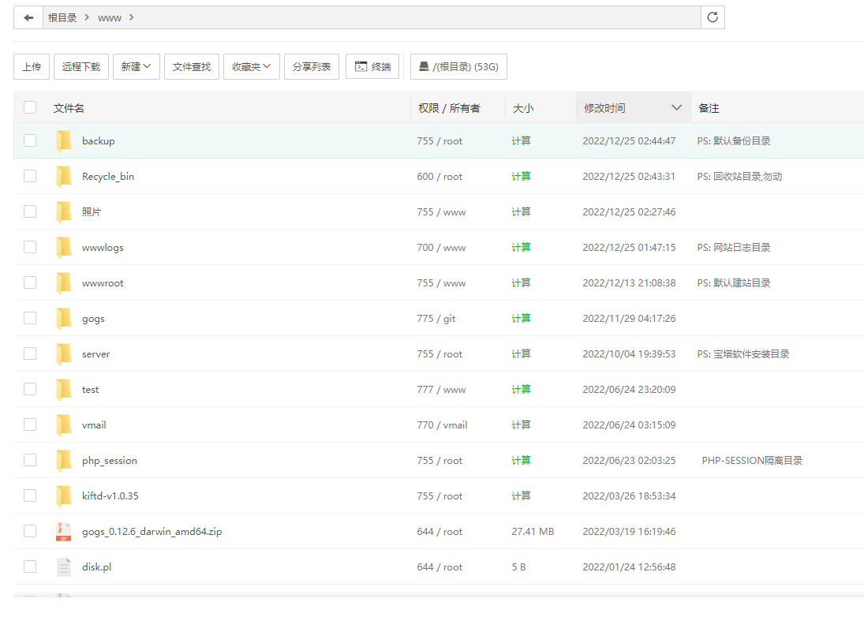
Task: Click PHP-SESSION隔离目录 remark
Action: pos(752,461)
